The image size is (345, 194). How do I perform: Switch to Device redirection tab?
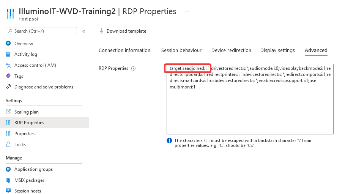(231, 50)
